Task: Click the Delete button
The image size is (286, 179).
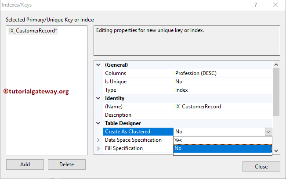Action: [67, 165]
